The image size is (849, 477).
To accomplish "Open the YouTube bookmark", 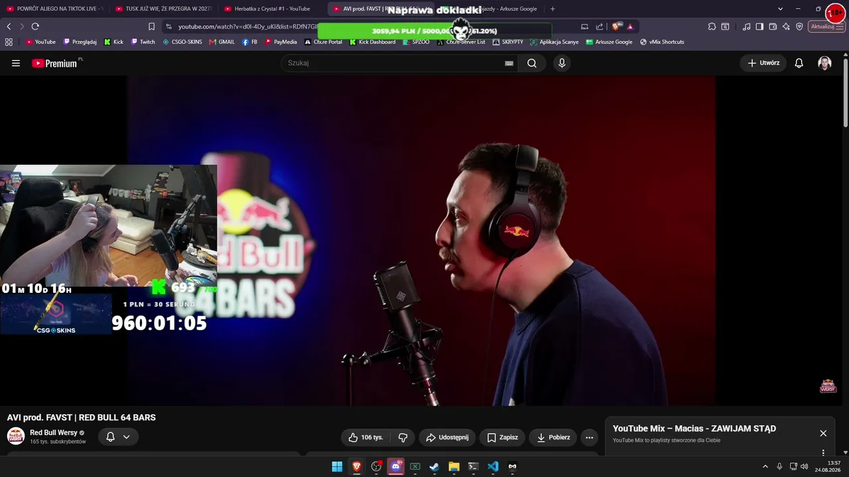I will (x=40, y=42).
